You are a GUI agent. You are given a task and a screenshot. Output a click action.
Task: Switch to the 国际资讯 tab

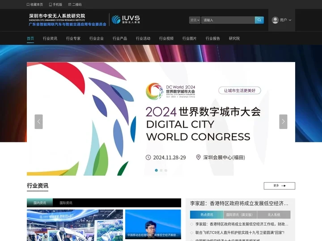coord(66,203)
